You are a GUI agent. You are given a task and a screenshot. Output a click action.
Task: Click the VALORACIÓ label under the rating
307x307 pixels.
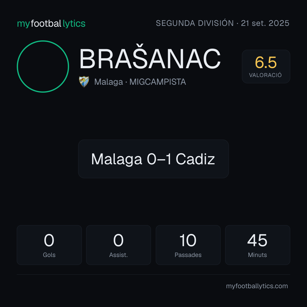tap(265, 75)
